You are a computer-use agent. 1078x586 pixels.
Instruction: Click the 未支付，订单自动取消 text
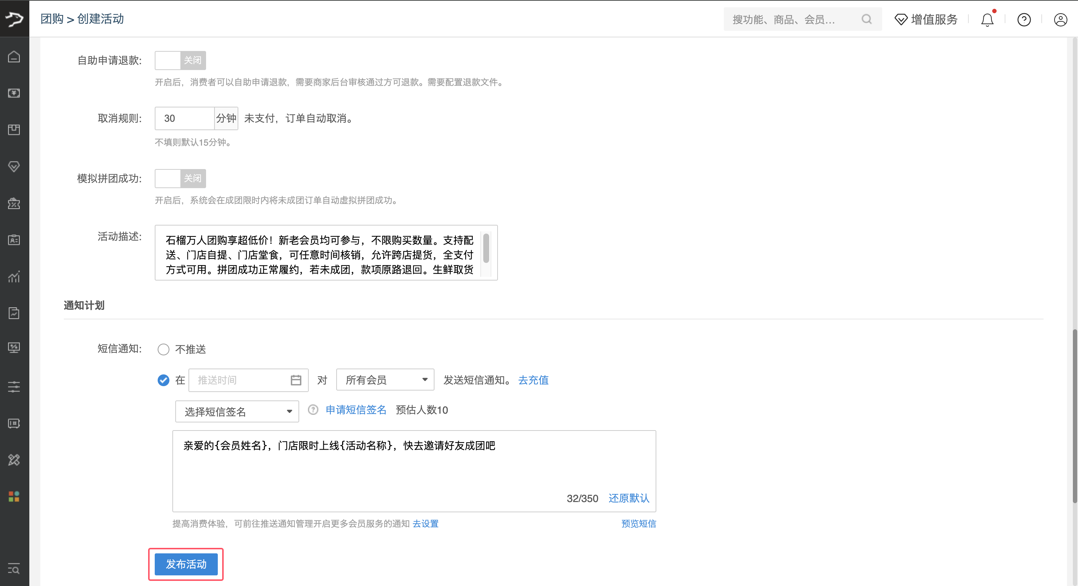(300, 118)
